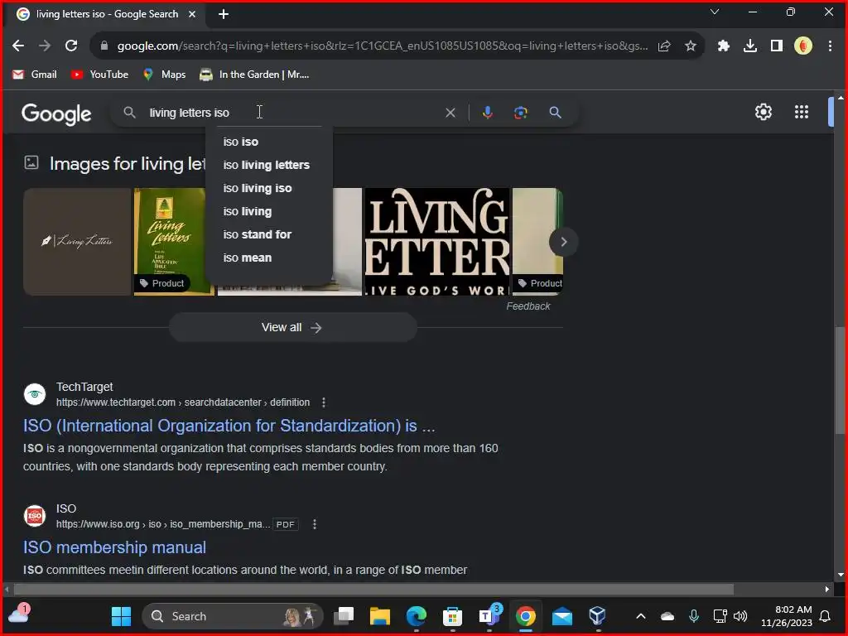Open the Mail app on the taskbar
The width and height of the screenshot is (848, 636).
pos(562,616)
